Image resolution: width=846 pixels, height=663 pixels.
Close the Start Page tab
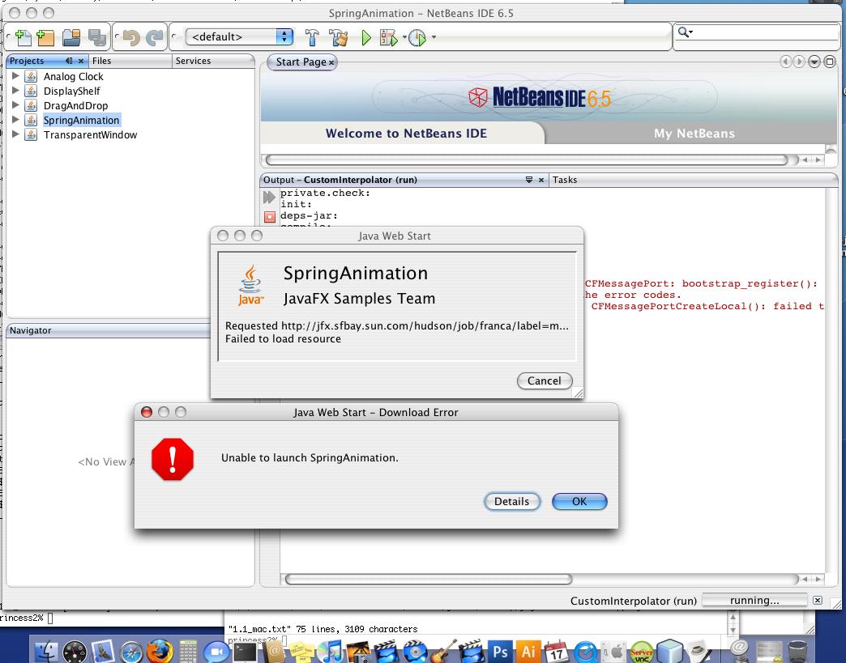pos(331,62)
